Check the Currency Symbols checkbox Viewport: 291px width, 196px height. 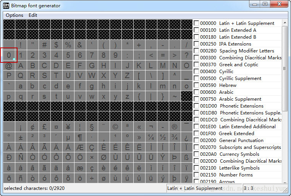click(196, 154)
